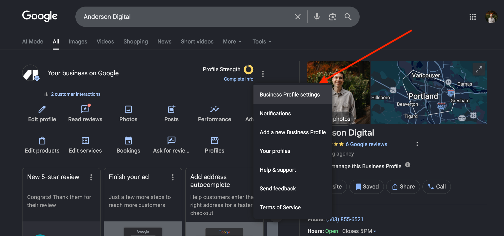Click the Call button

pyautogui.click(x=437, y=187)
